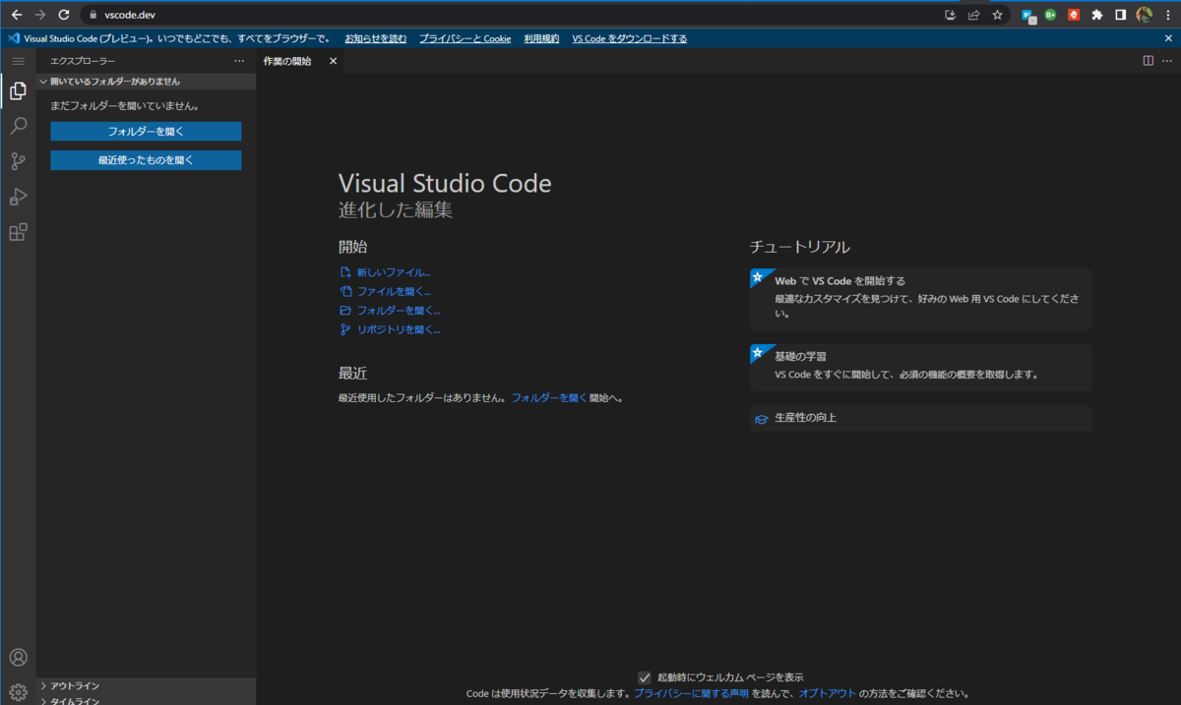Open the browser Extensions puzzle icon

pos(1097,15)
